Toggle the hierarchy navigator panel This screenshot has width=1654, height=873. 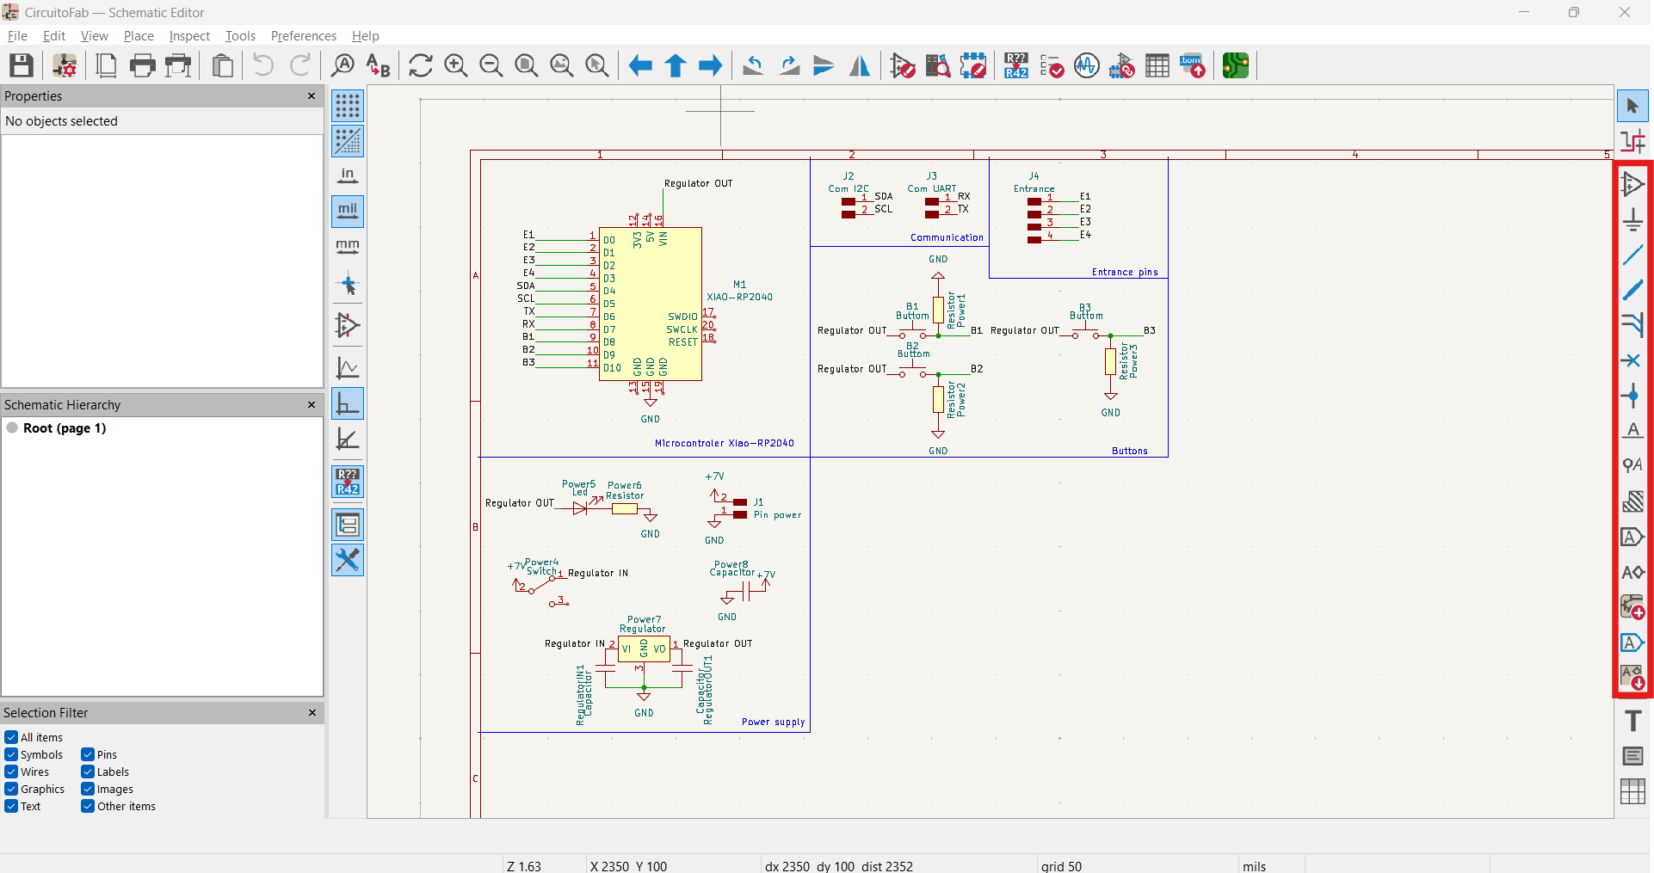point(348,525)
